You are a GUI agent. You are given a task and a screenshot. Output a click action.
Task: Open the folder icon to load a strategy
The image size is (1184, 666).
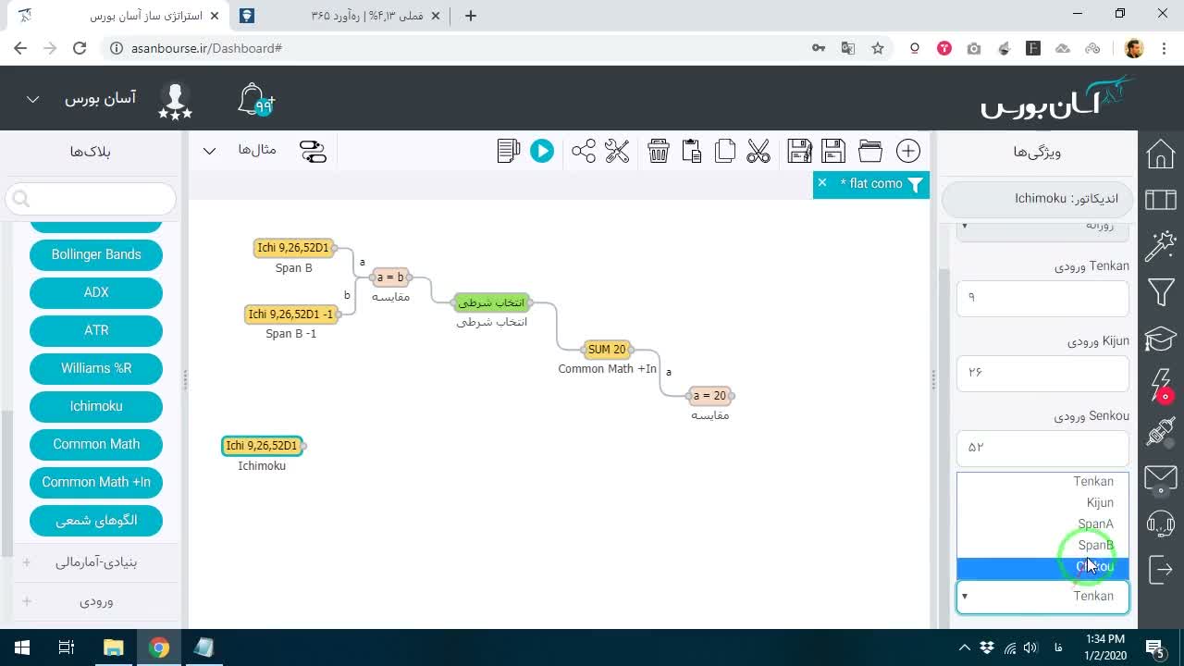click(870, 151)
